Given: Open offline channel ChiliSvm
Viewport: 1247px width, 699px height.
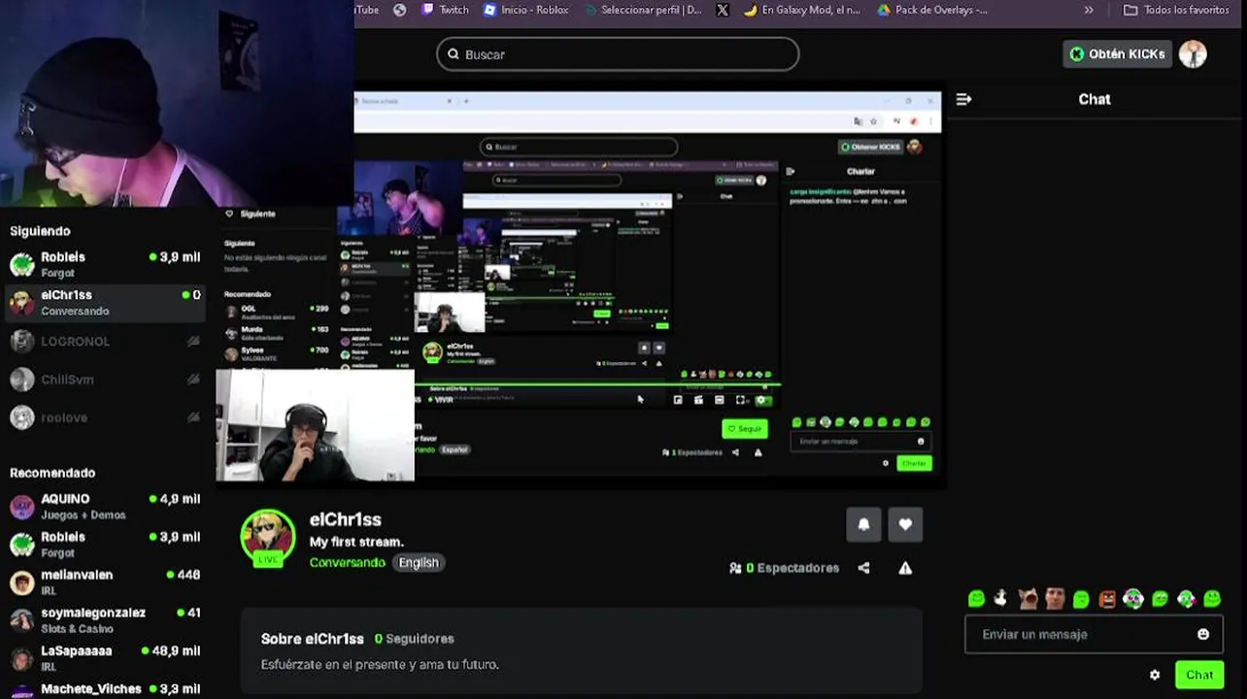Looking at the screenshot, I should [105, 380].
